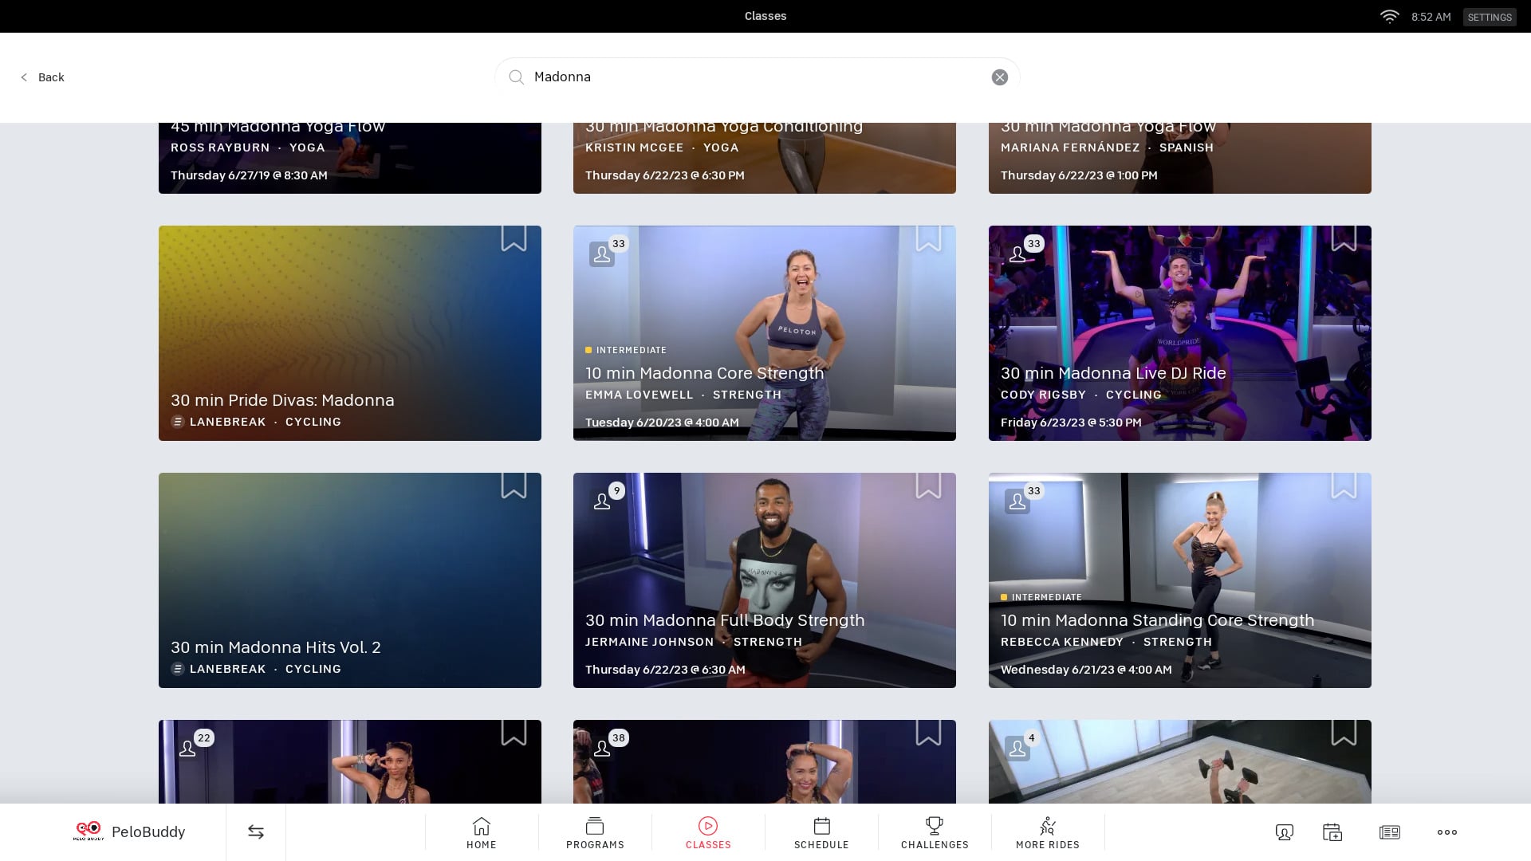Click the "CODY RIGSBY" instructor name
Viewport: 1531px width, 861px height.
click(1043, 395)
